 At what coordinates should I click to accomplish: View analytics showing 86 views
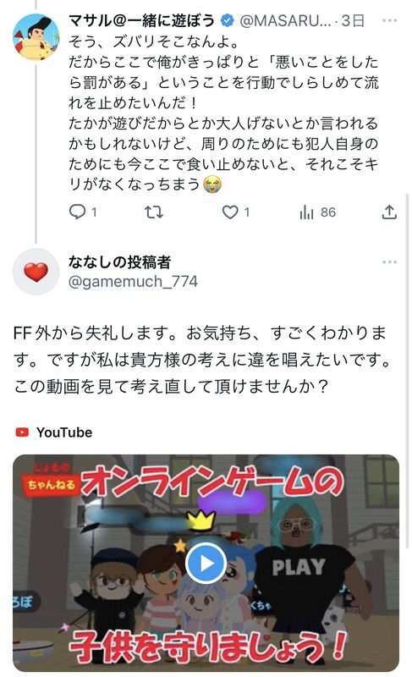click(317, 212)
